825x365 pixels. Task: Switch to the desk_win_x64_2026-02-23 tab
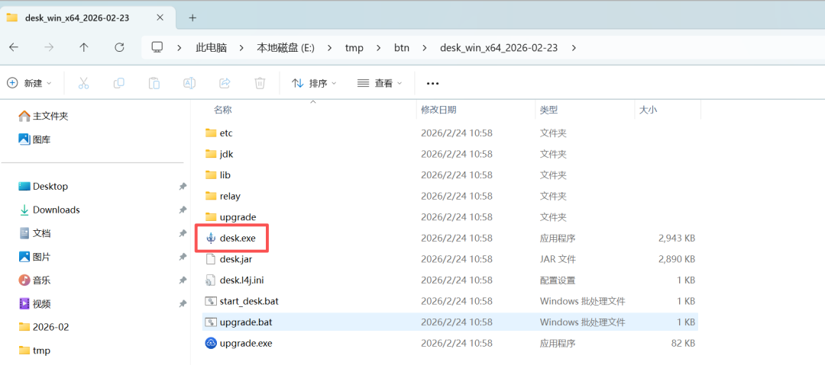[x=88, y=18]
